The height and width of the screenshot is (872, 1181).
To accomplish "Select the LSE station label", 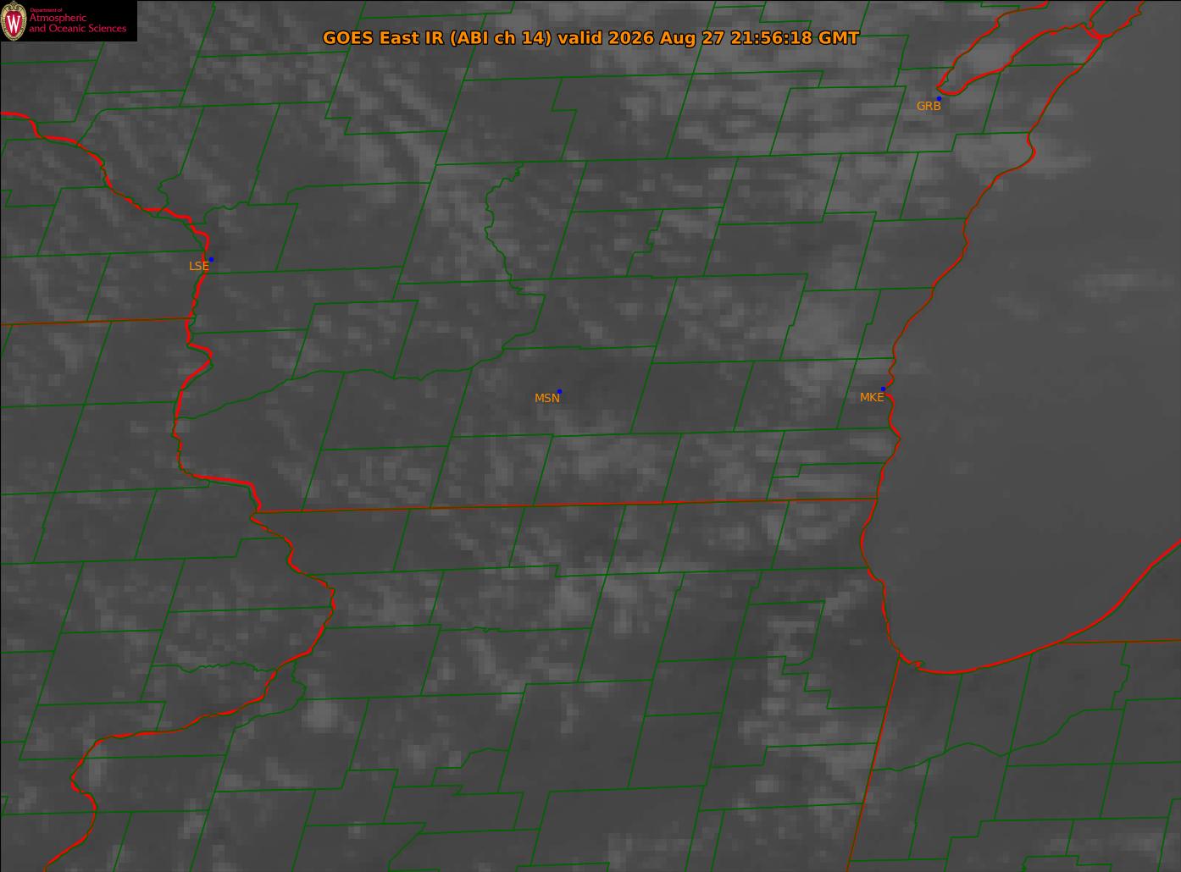I will (198, 266).
